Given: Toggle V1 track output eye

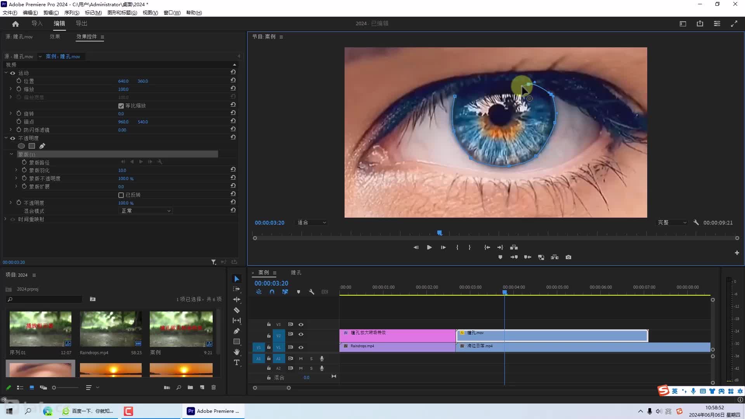Looking at the screenshot, I should pyautogui.click(x=301, y=347).
